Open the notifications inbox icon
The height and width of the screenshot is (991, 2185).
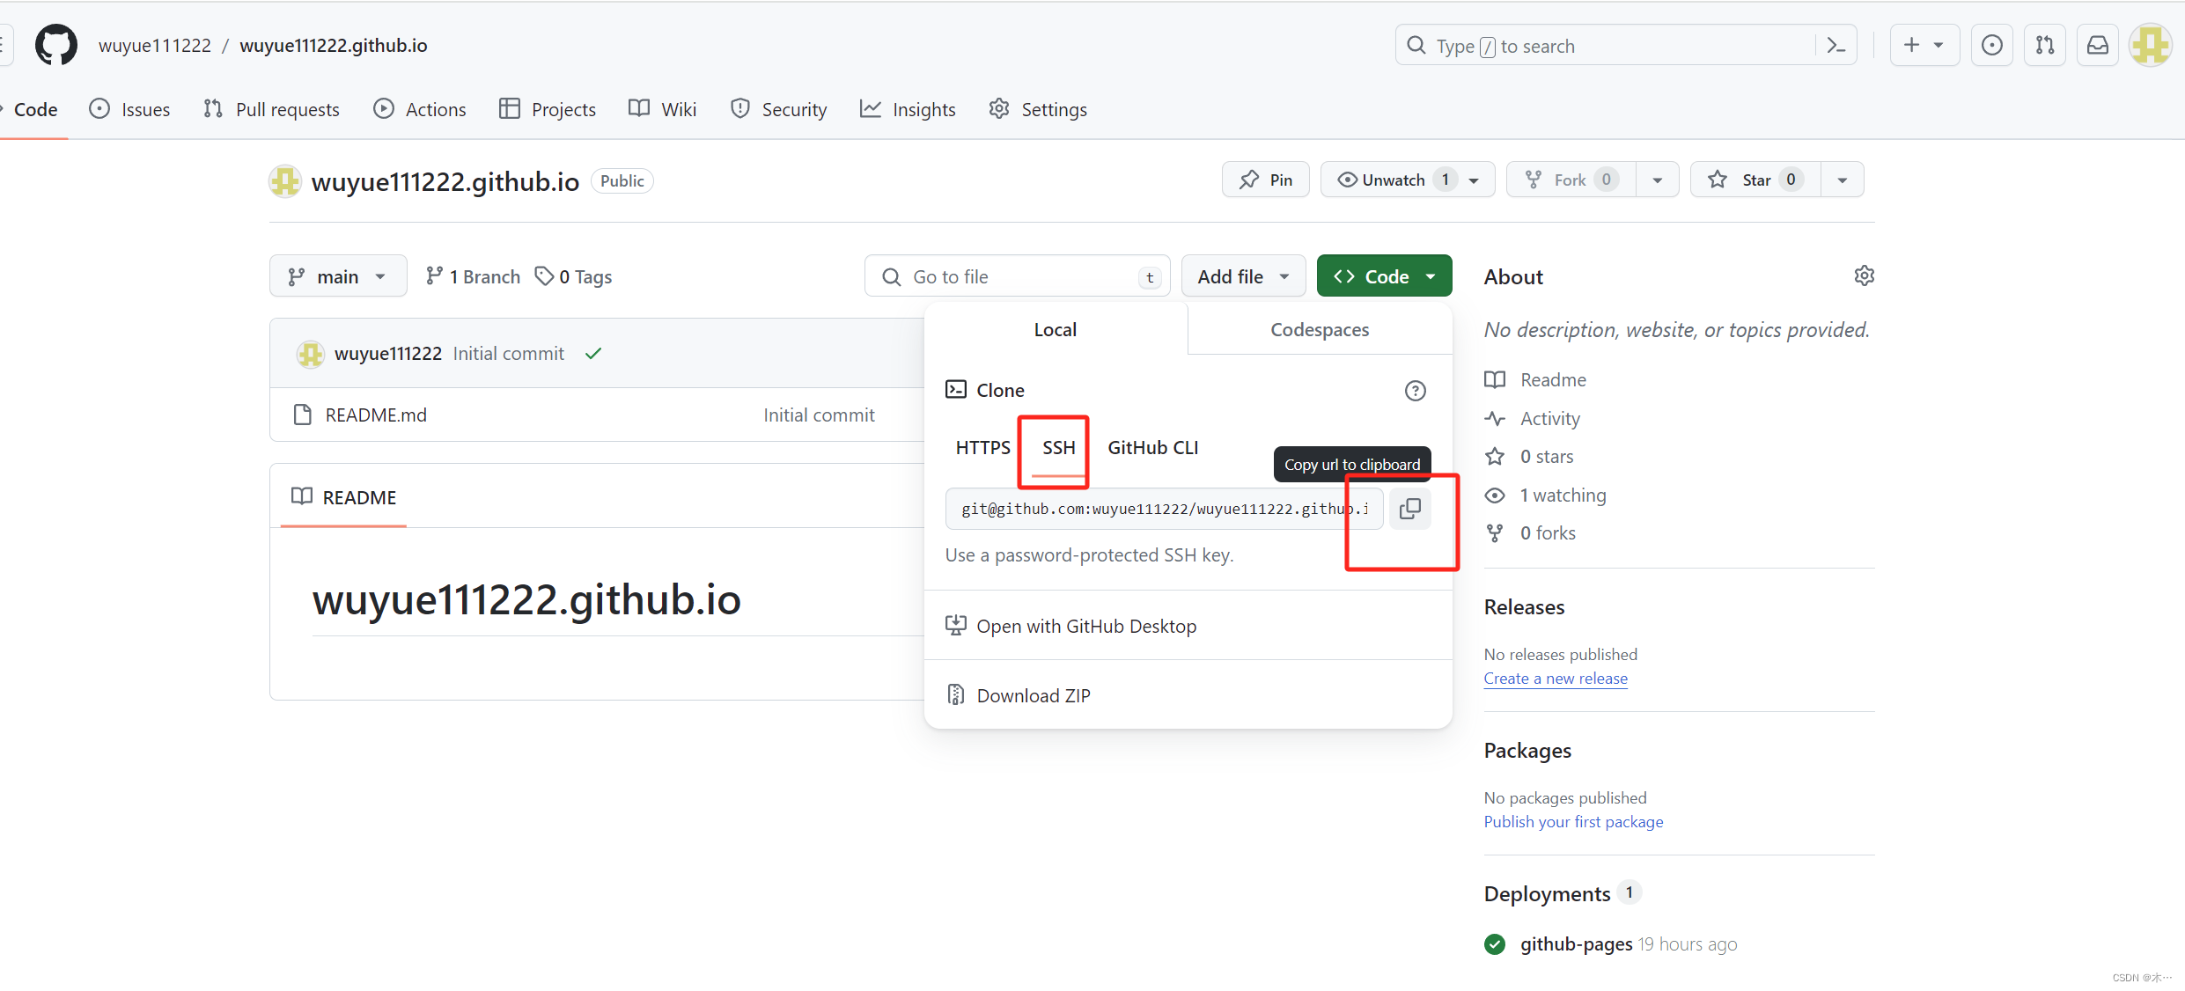click(x=2097, y=46)
